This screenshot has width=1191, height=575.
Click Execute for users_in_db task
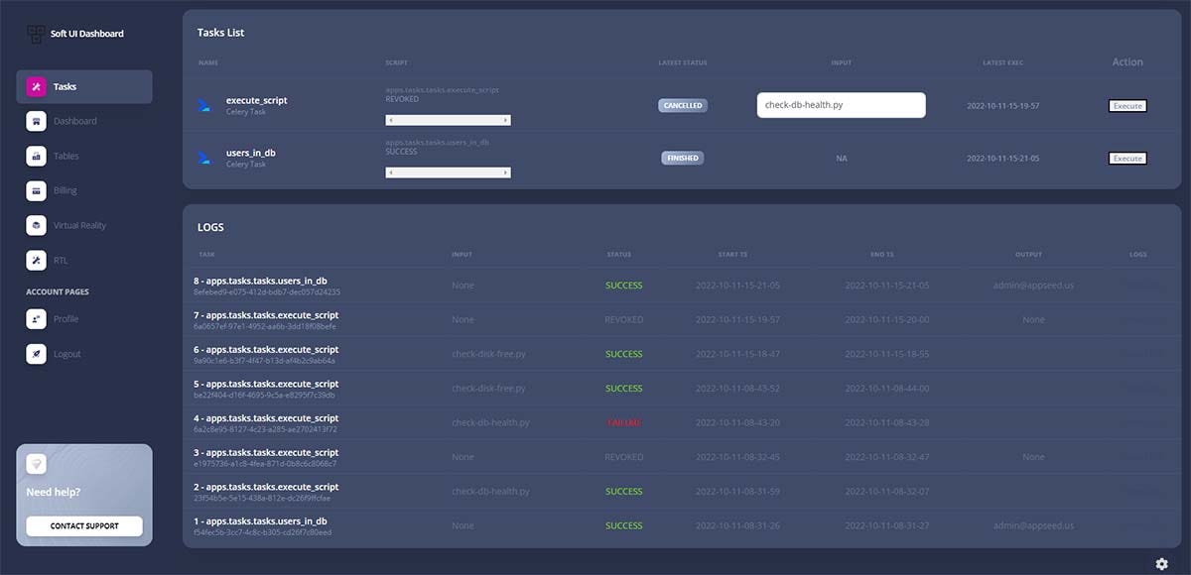pos(1126,158)
